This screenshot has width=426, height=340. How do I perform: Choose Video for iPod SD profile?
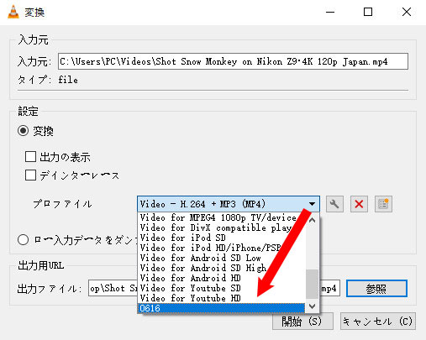tap(221, 238)
